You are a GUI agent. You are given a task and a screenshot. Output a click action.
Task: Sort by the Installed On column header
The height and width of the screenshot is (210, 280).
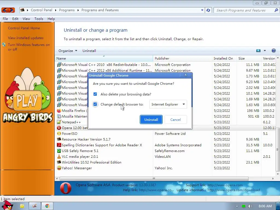(224, 59)
